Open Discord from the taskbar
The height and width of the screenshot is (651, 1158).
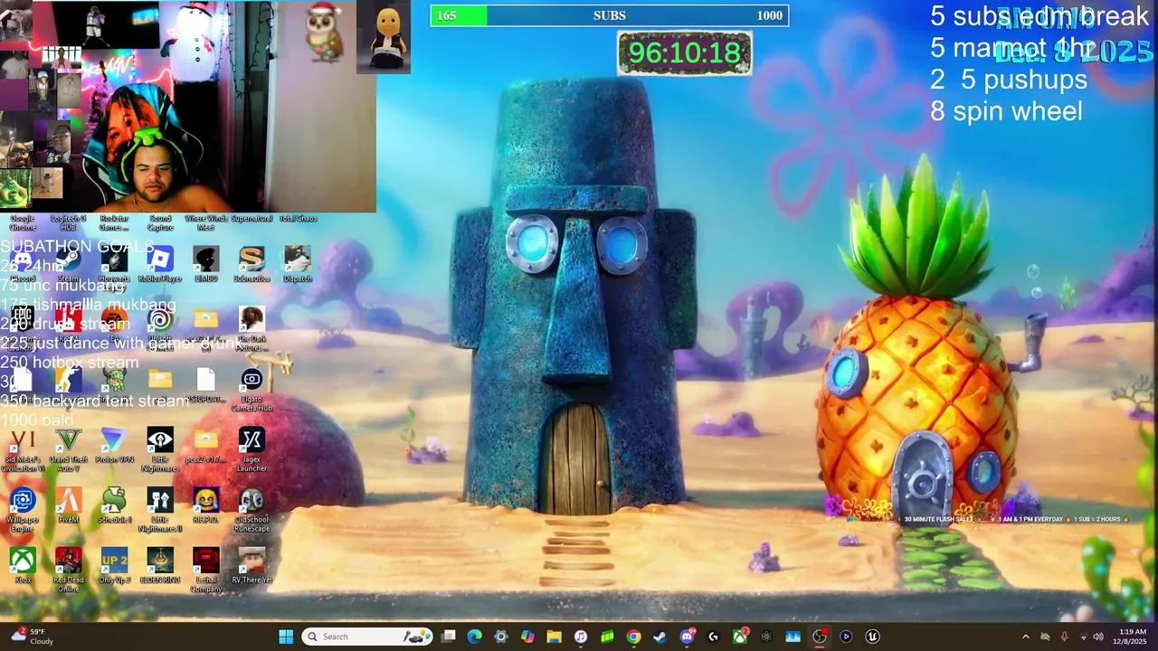pyautogui.click(x=687, y=637)
